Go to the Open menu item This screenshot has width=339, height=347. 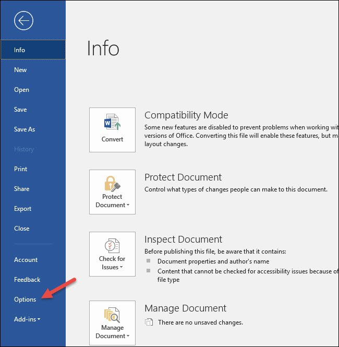point(21,90)
